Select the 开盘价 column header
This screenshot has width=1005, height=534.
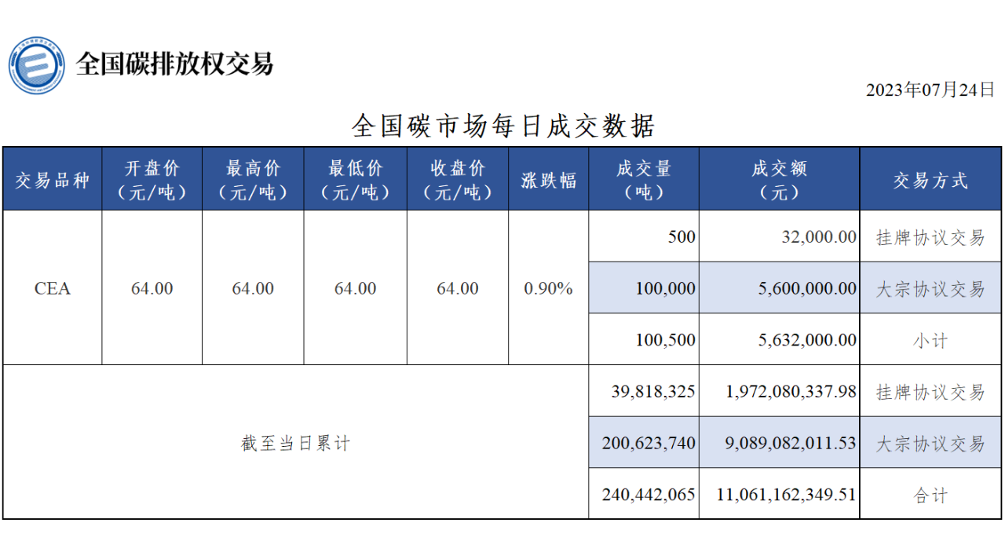[x=152, y=180]
